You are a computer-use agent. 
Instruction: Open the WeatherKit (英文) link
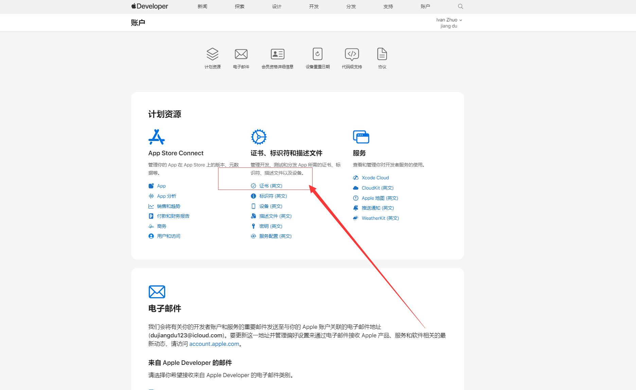pyautogui.click(x=380, y=218)
